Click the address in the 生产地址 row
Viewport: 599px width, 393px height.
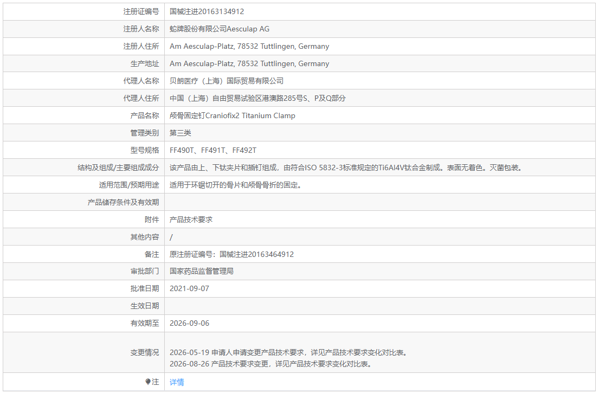249,64
